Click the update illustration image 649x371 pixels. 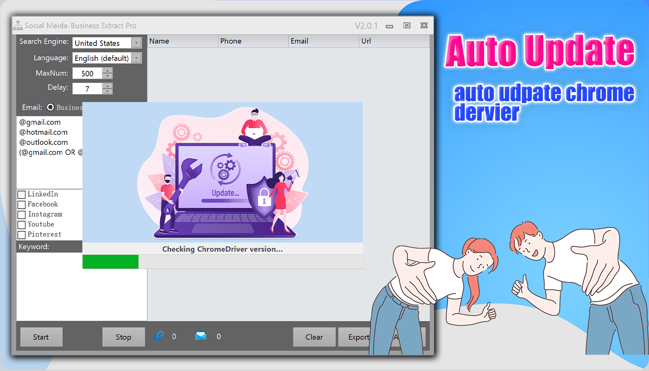(223, 172)
